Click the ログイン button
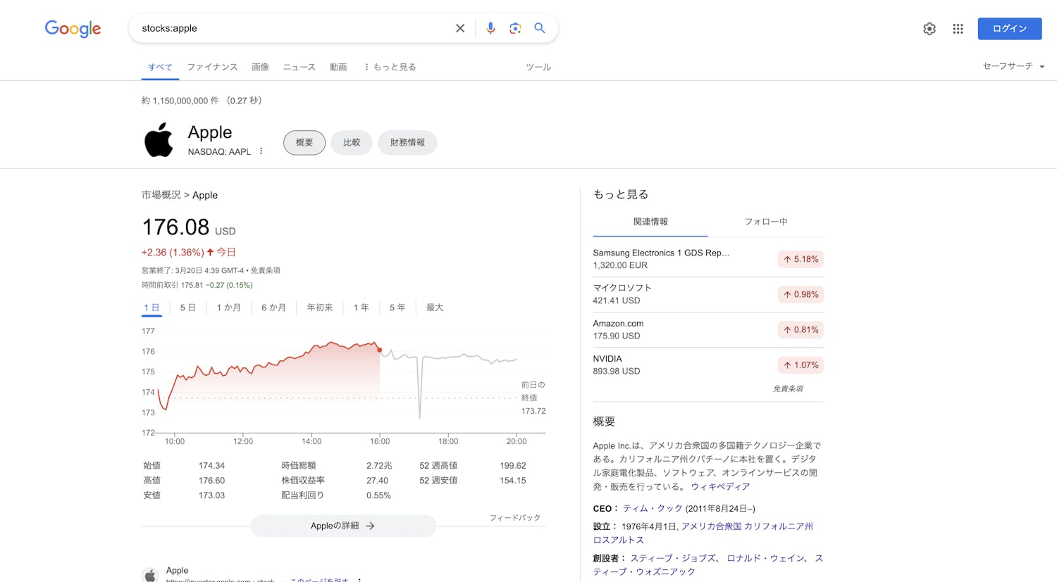 pyautogui.click(x=1010, y=29)
